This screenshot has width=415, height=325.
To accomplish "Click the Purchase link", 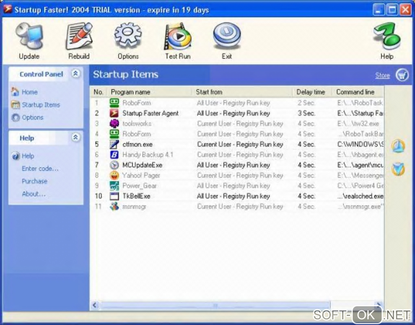I will click(35, 181).
